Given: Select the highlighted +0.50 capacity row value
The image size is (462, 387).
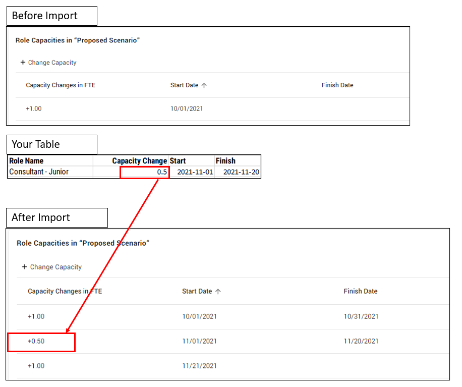Looking at the screenshot, I should pos(36,341).
